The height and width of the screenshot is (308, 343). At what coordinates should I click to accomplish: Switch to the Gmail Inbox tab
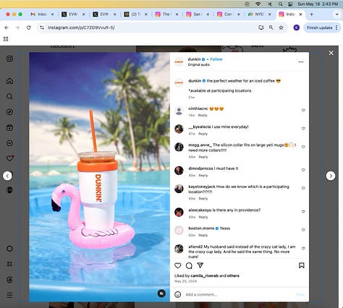tap(42, 14)
